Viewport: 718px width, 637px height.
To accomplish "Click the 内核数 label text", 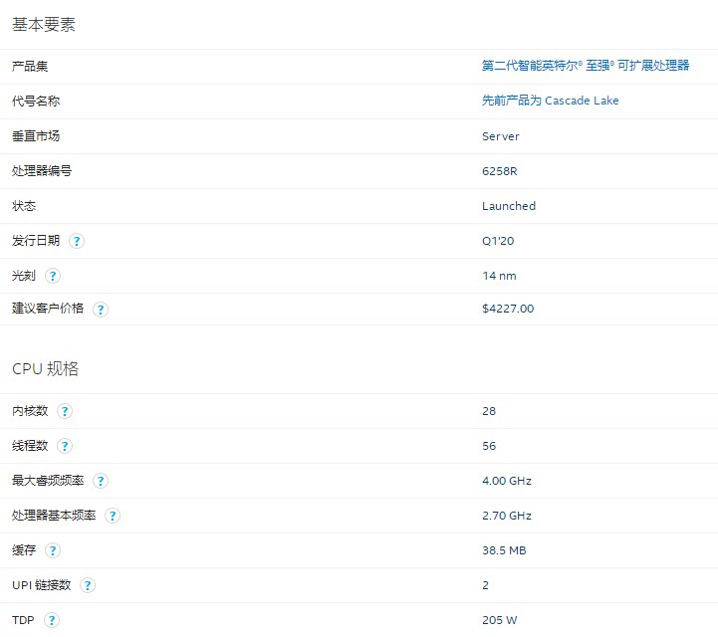I will 30,410.
